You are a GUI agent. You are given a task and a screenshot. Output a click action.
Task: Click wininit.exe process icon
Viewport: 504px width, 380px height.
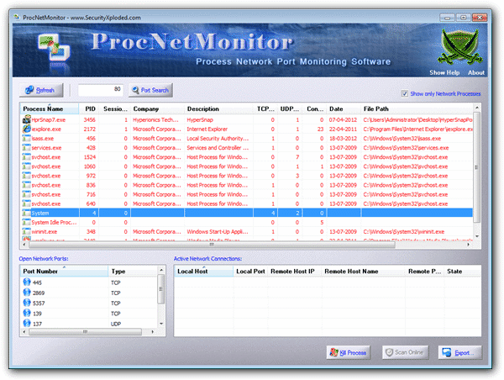point(27,232)
